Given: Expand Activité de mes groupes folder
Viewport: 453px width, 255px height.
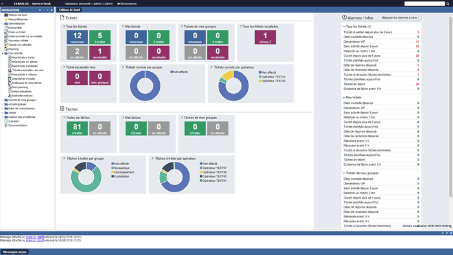Looking at the screenshot, I should 3,100.
